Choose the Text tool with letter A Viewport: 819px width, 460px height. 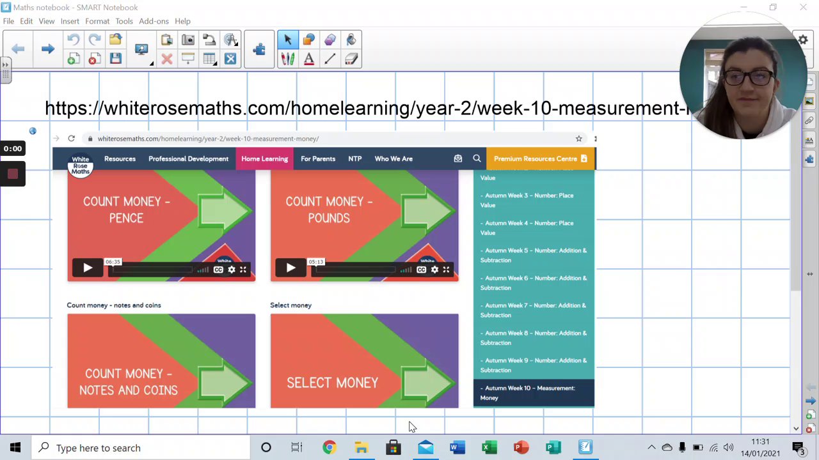[309, 59]
